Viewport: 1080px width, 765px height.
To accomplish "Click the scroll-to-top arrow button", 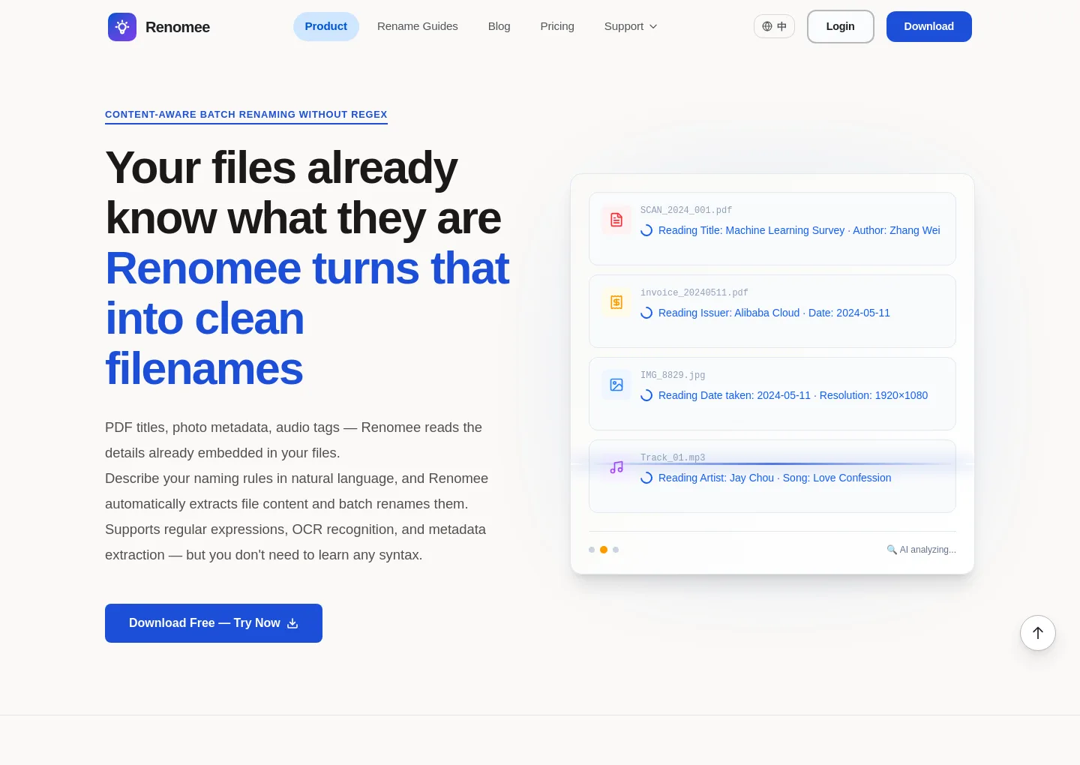I will 1038,633.
